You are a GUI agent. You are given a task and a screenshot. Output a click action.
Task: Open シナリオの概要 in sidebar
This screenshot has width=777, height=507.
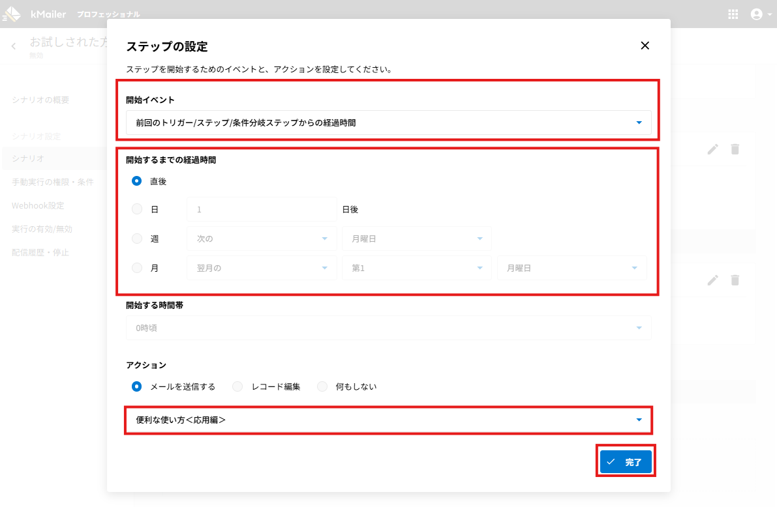[x=40, y=100]
